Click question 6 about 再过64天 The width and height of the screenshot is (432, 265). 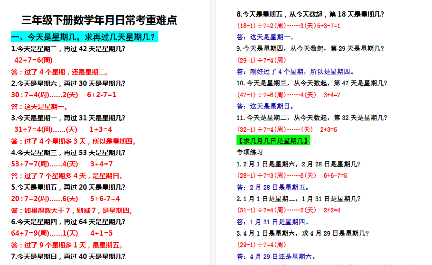point(68,222)
